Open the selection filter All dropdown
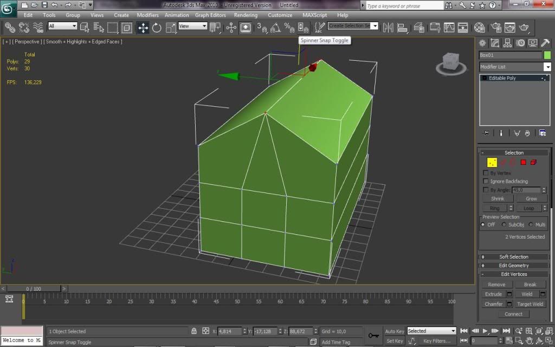 point(62,26)
